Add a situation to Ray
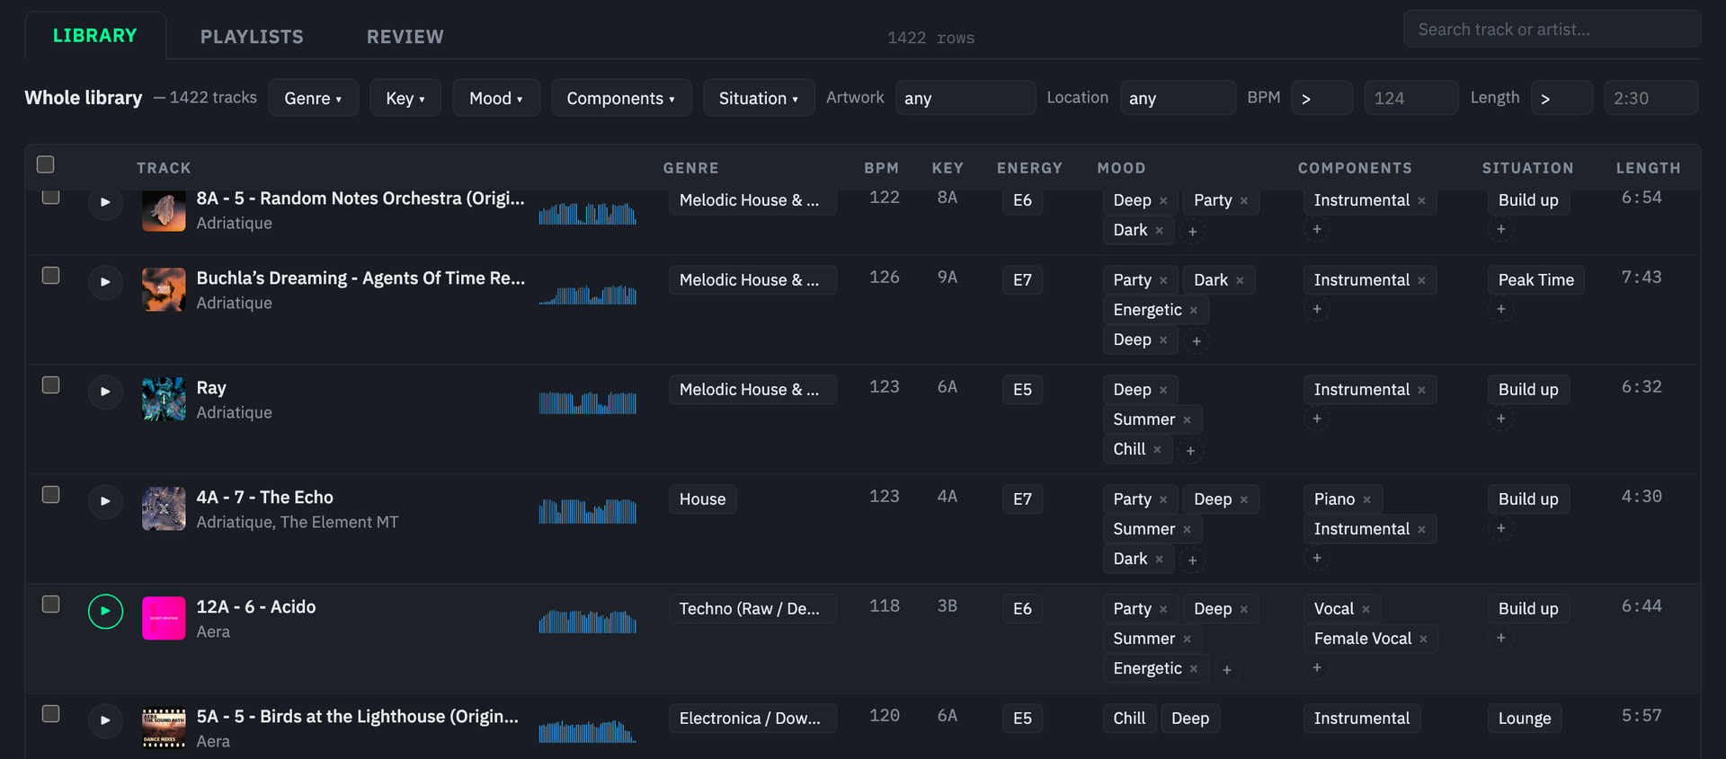Screen dimensions: 1726x759 pyautogui.click(x=1500, y=419)
